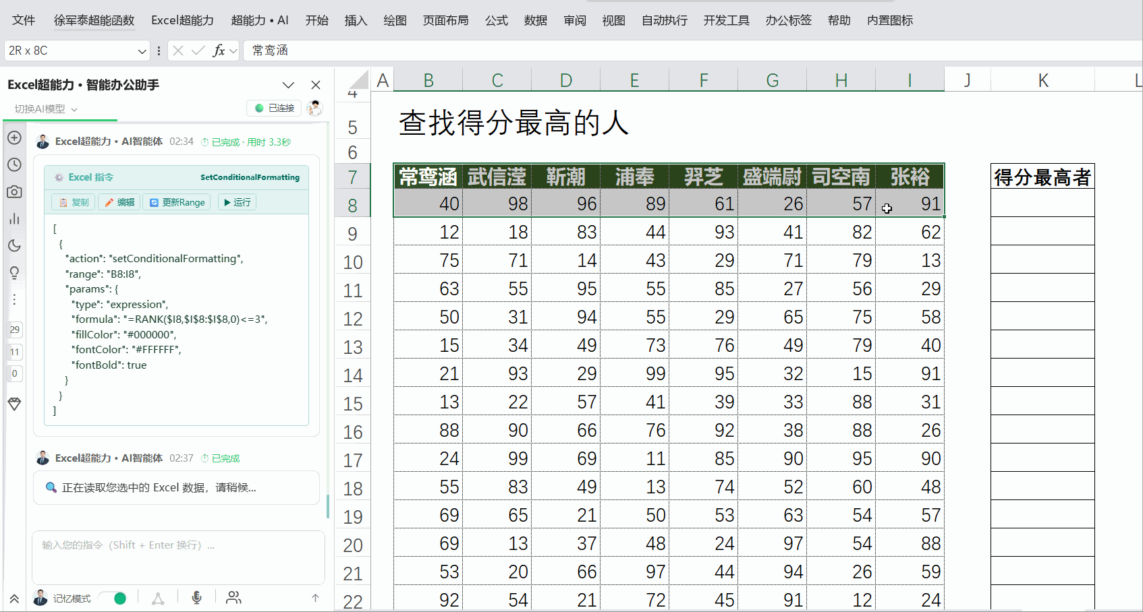
Task: Select cell with value 99 in row 14
Action: click(x=634, y=373)
